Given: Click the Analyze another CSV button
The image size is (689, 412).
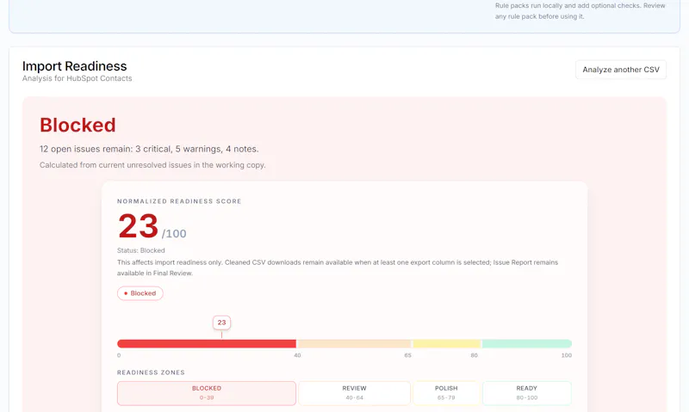Looking at the screenshot, I should click(x=621, y=70).
